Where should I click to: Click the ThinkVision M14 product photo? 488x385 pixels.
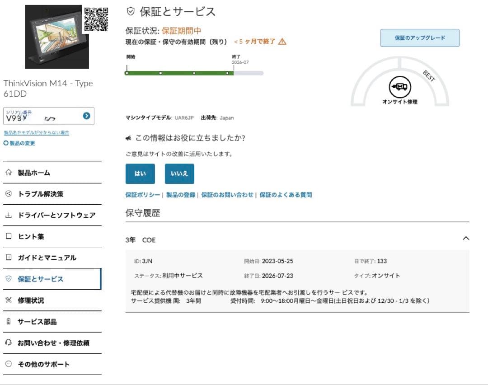57,37
